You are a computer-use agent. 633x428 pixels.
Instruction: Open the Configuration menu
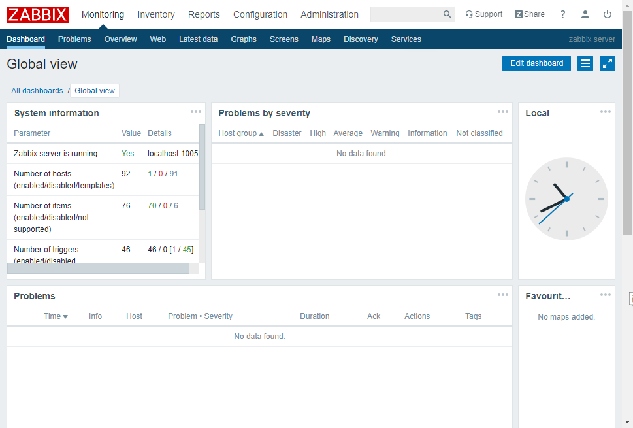pyautogui.click(x=260, y=14)
